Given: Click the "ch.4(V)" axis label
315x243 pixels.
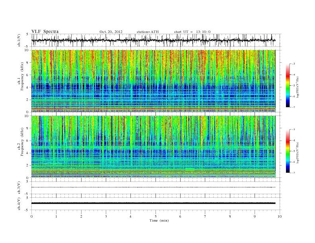Looking at the screenshot, I should 19,204.
